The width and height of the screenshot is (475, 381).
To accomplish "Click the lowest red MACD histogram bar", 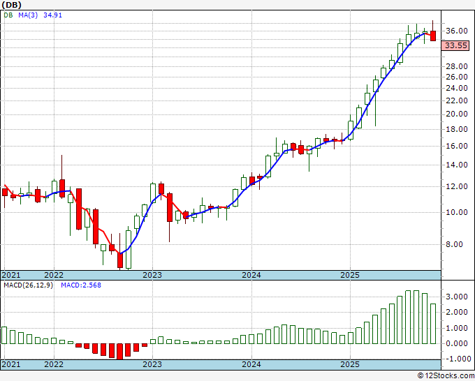I will click(120, 351).
